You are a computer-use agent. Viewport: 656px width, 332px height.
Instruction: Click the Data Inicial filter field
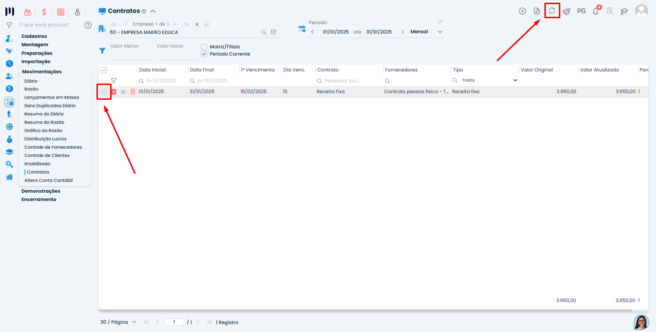click(x=162, y=81)
